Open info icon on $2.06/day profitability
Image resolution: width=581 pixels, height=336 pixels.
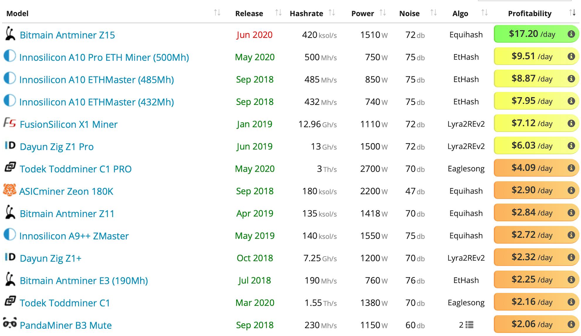click(571, 324)
